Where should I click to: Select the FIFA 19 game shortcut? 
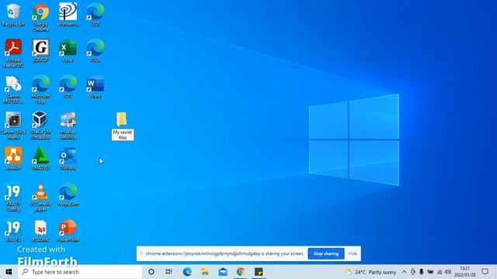pyautogui.click(x=13, y=231)
